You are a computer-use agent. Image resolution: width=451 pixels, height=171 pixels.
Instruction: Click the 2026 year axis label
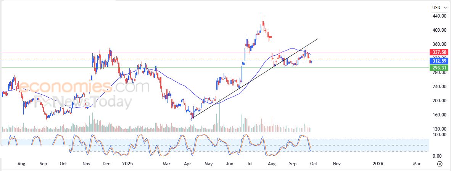(x=378, y=164)
